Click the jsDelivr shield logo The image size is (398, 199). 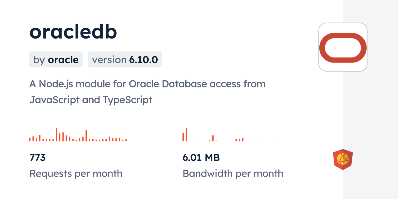tap(343, 160)
